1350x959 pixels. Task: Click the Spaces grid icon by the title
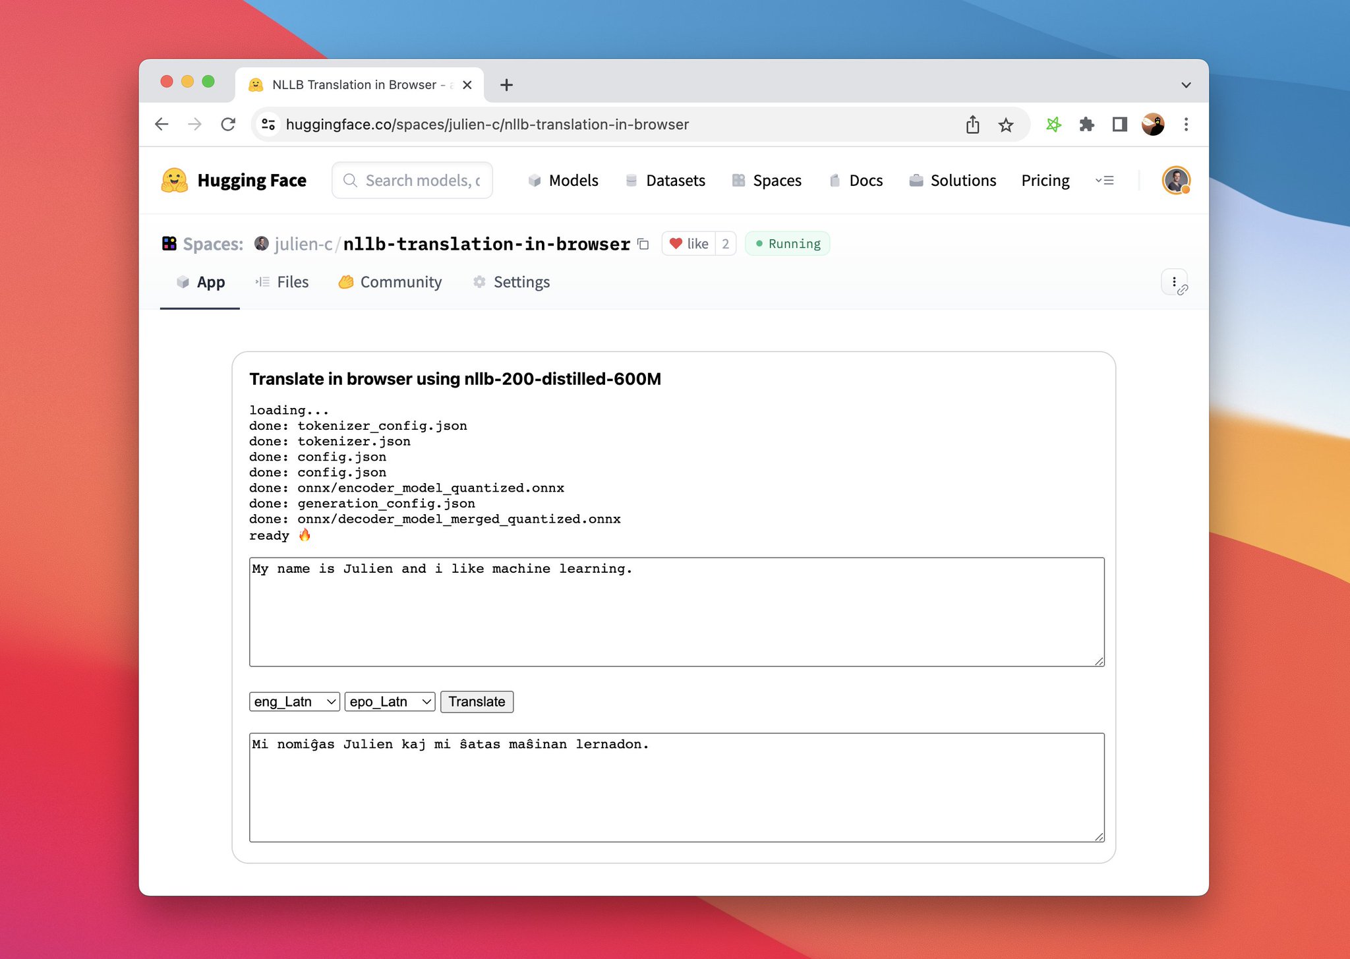169,244
